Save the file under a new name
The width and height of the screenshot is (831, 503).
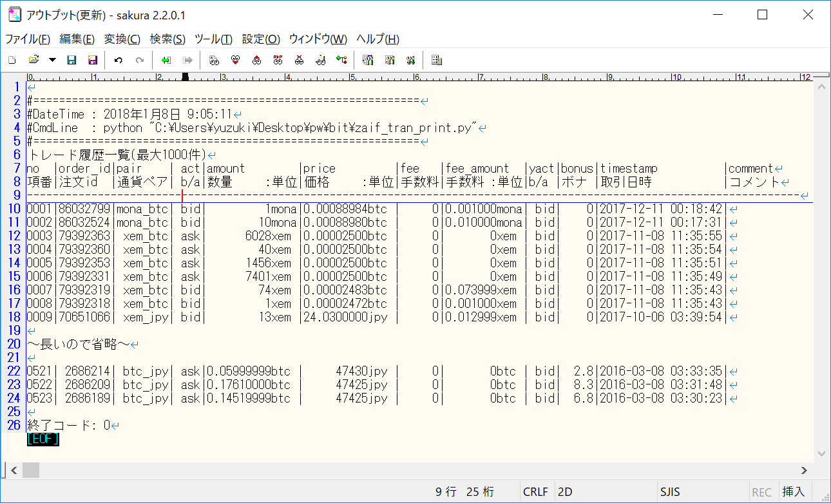[x=92, y=59]
